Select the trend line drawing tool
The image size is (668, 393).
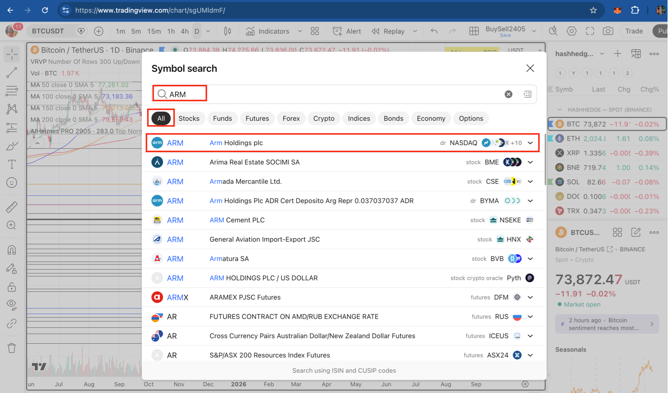click(x=12, y=72)
